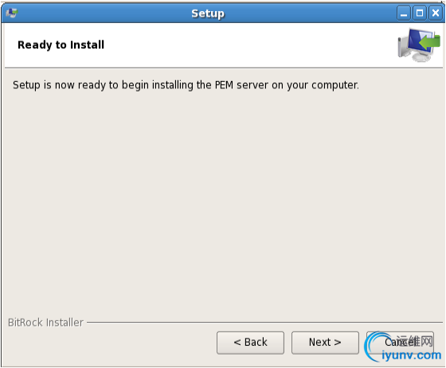
Task: Click the BitRock Installer label
Action: (x=45, y=323)
